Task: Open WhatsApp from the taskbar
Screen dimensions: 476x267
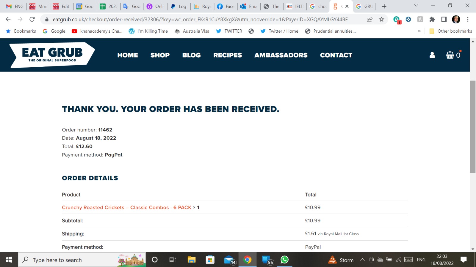Action: (x=284, y=260)
